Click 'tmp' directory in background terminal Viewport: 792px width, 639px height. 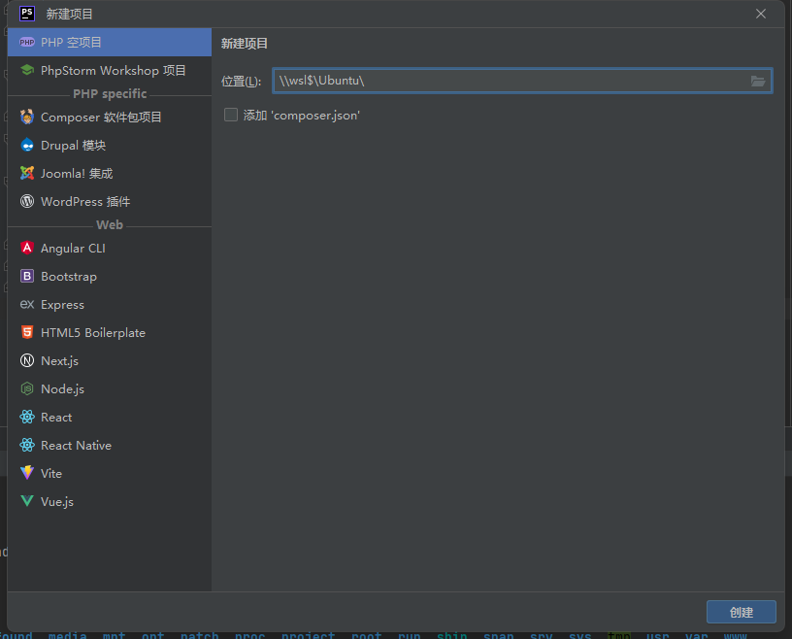[x=619, y=635]
